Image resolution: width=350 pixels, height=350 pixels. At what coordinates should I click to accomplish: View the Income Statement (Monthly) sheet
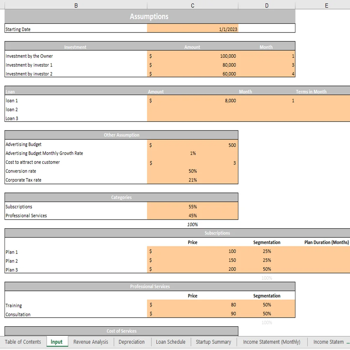tap(272, 342)
